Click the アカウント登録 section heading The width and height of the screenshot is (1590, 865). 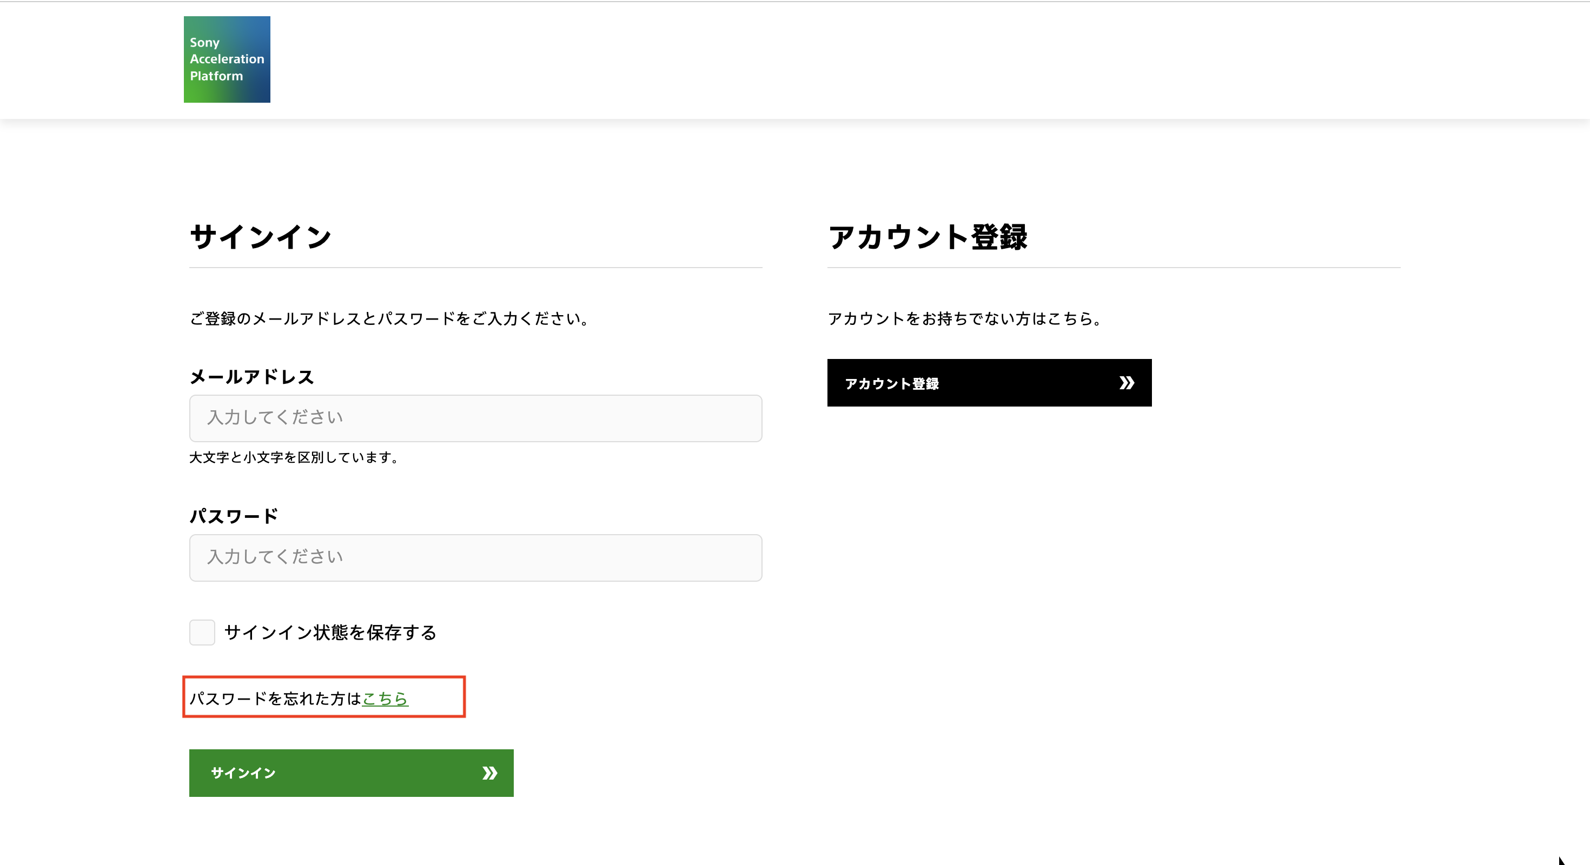(x=929, y=235)
